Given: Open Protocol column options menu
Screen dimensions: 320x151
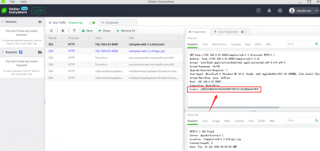Looking at the screenshot, I should pyautogui.click(x=89, y=38).
